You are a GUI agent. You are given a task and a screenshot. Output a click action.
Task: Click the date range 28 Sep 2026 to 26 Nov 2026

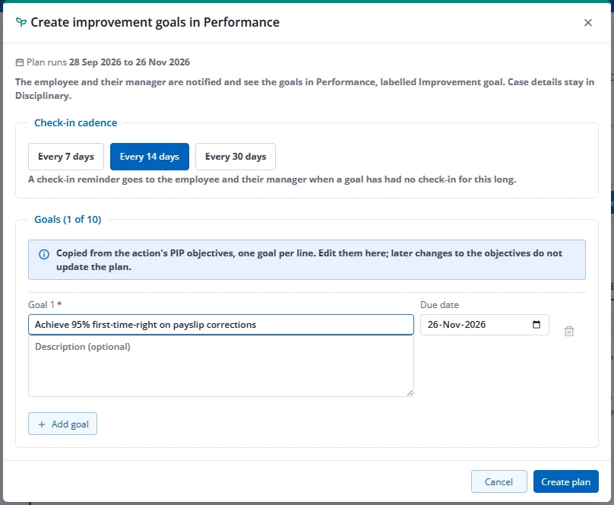[130, 62]
